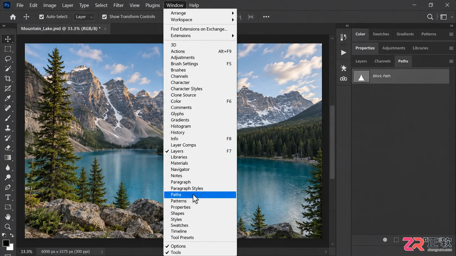Expand the Arrange submenu

coord(200,13)
